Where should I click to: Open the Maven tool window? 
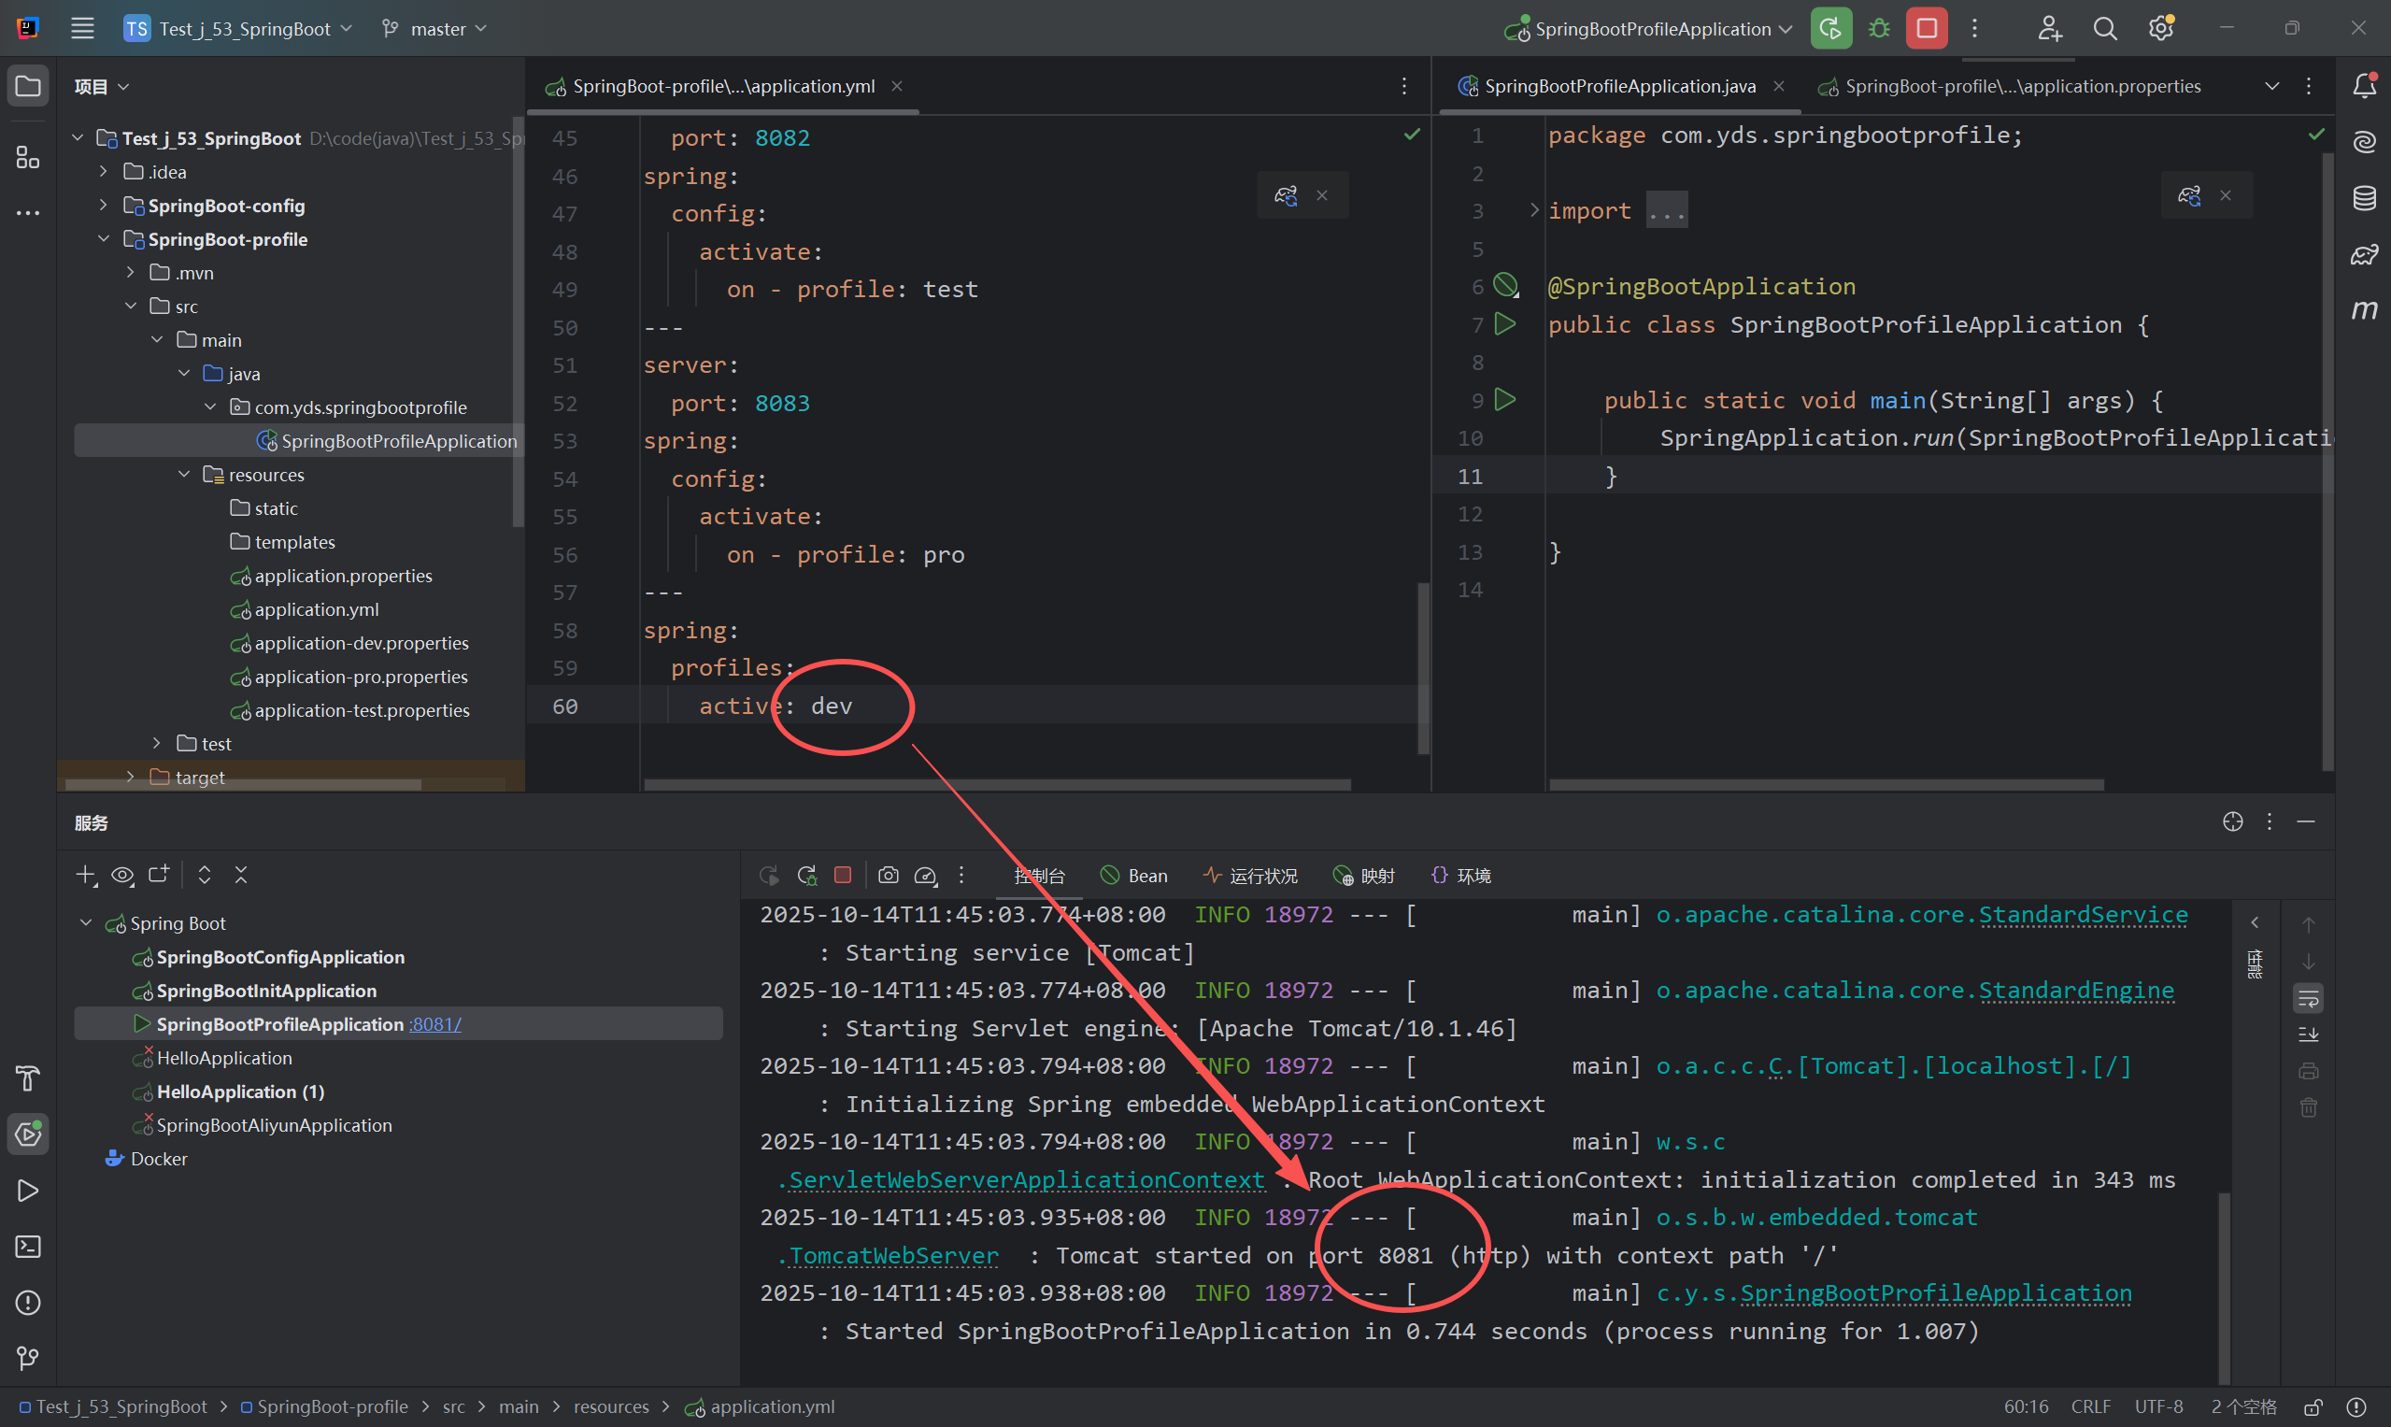(2364, 309)
